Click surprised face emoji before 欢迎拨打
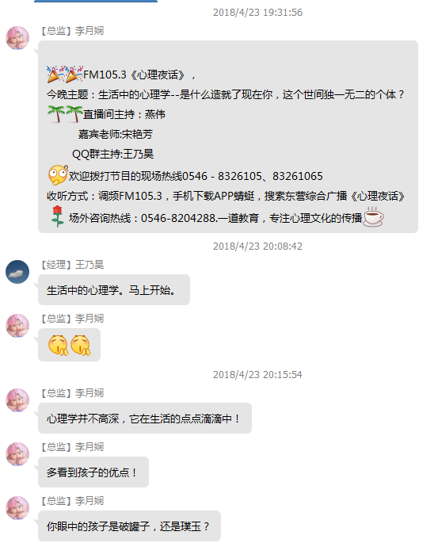Viewport: 434px width, 543px height. point(58,175)
